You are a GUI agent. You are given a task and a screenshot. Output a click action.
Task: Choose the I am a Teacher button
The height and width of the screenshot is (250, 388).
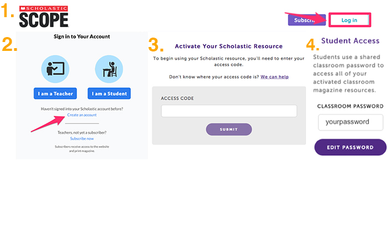(x=55, y=93)
